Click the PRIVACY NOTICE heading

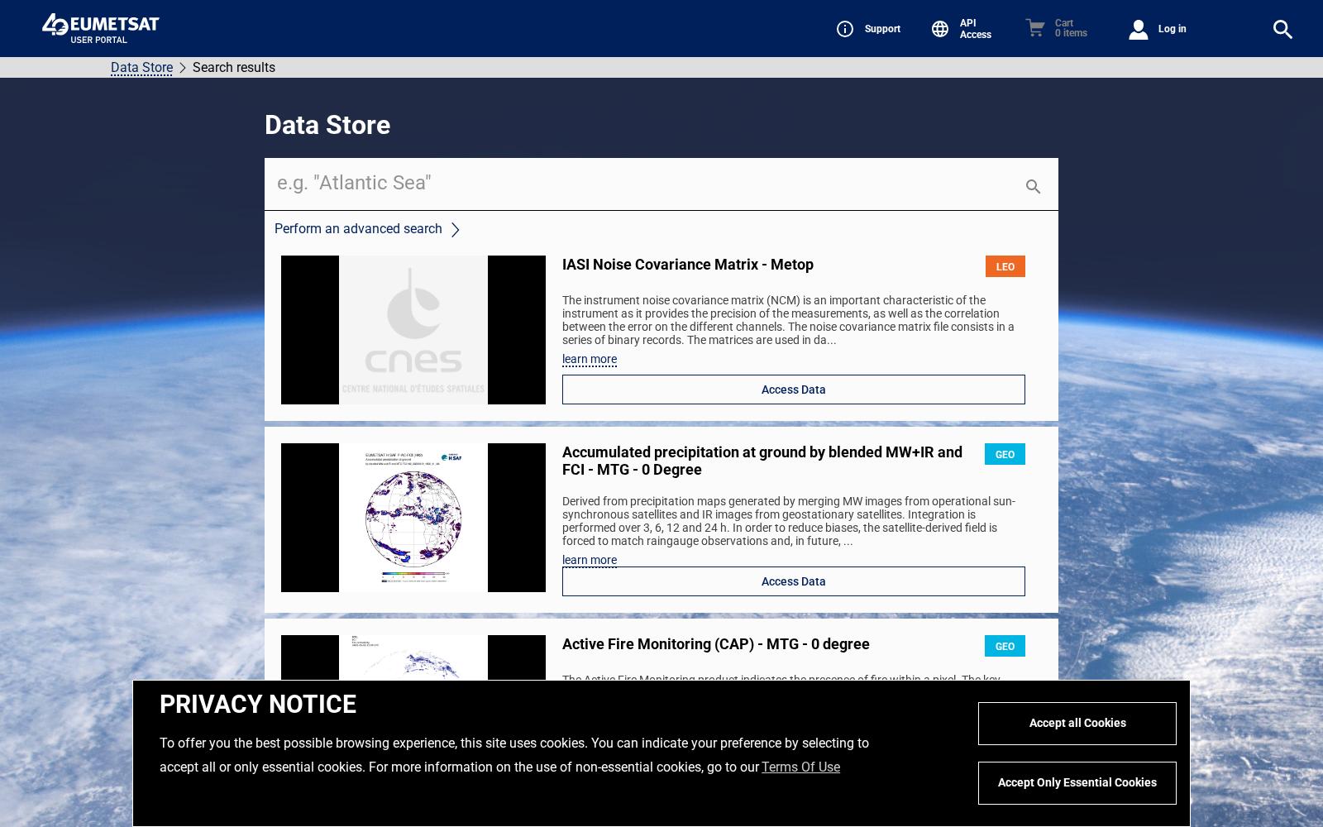point(258,705)
